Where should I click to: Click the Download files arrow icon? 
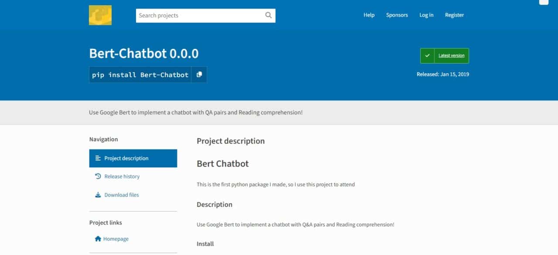[98, 195]
